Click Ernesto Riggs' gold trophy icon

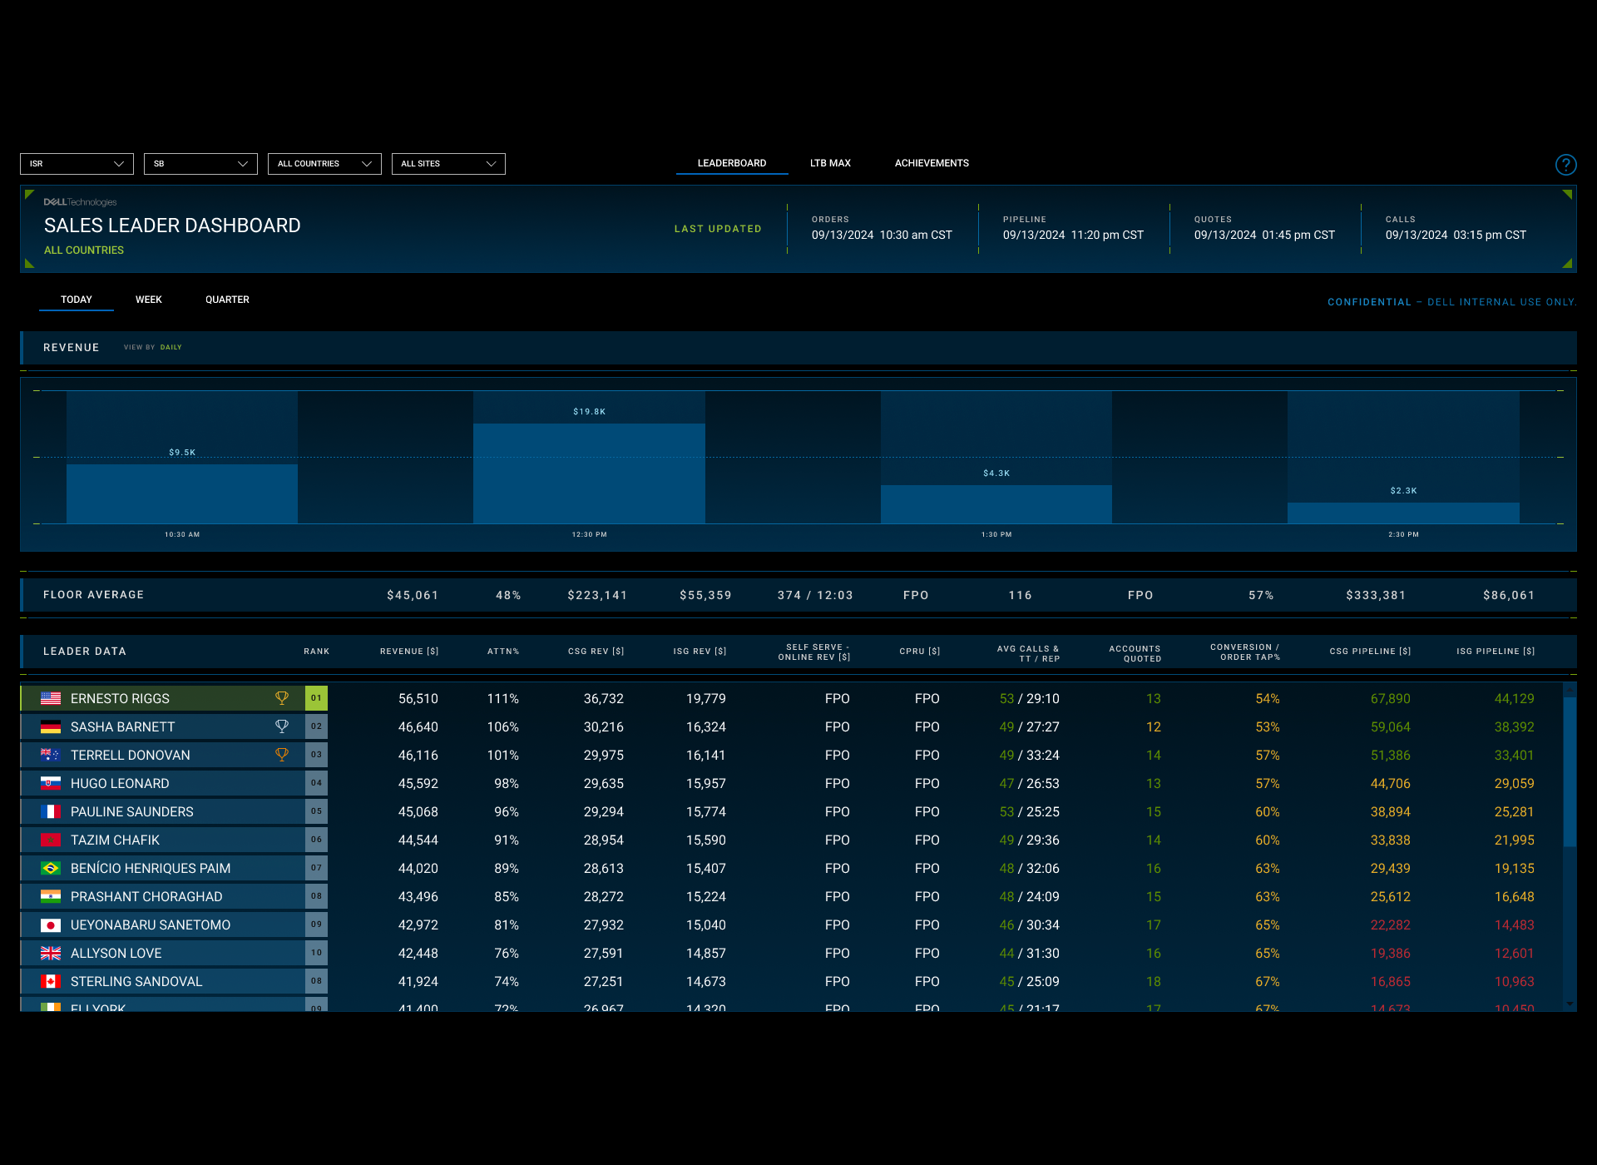282,698
